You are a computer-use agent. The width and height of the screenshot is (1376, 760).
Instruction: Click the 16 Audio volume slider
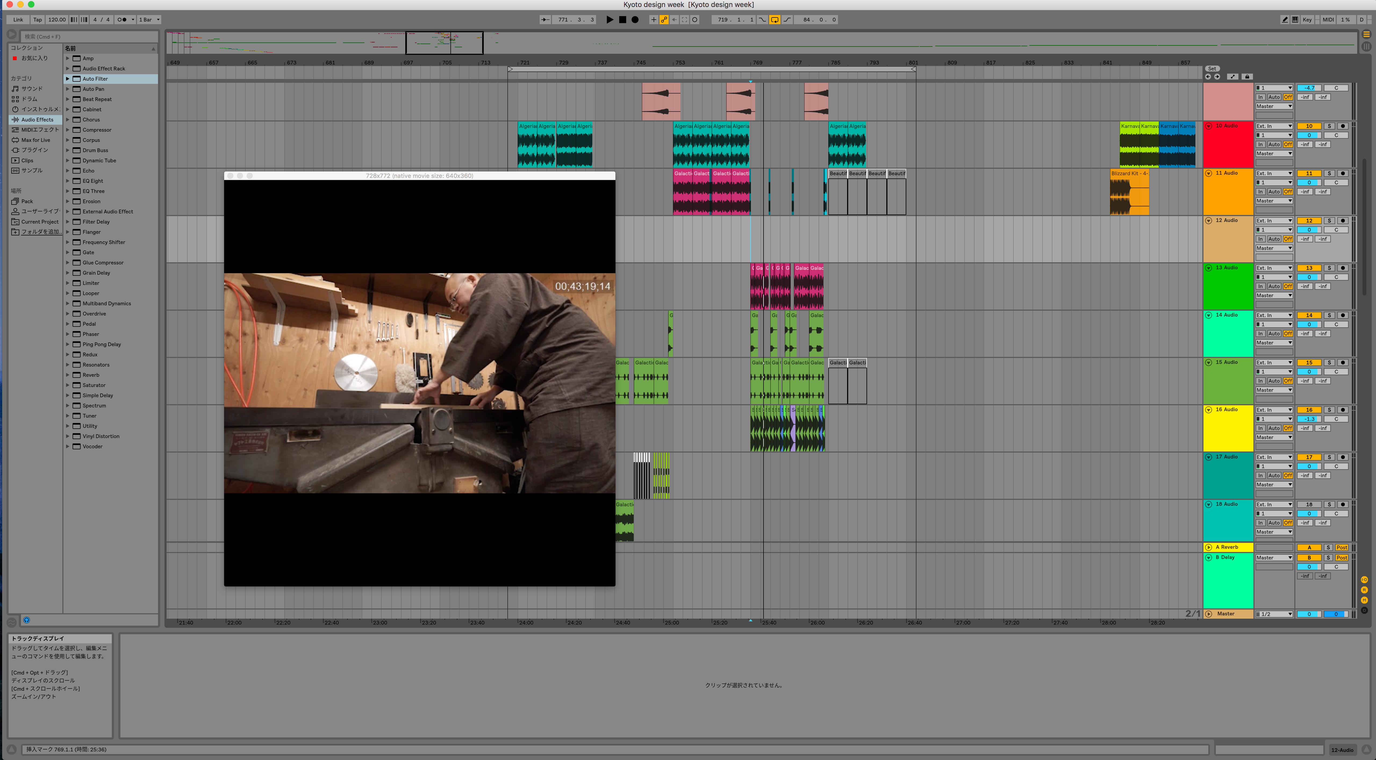pos(1309,419)
